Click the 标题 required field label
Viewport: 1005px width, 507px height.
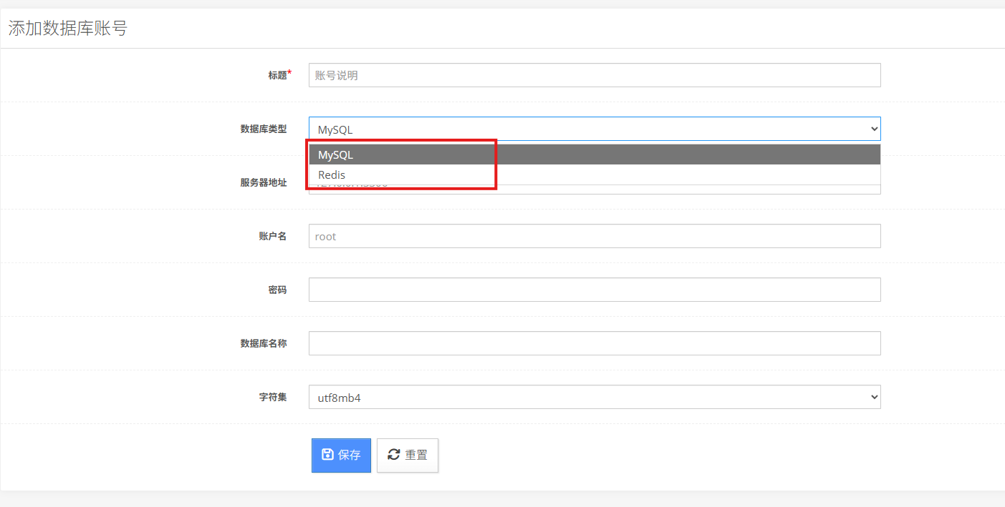(x=277, y=75)
